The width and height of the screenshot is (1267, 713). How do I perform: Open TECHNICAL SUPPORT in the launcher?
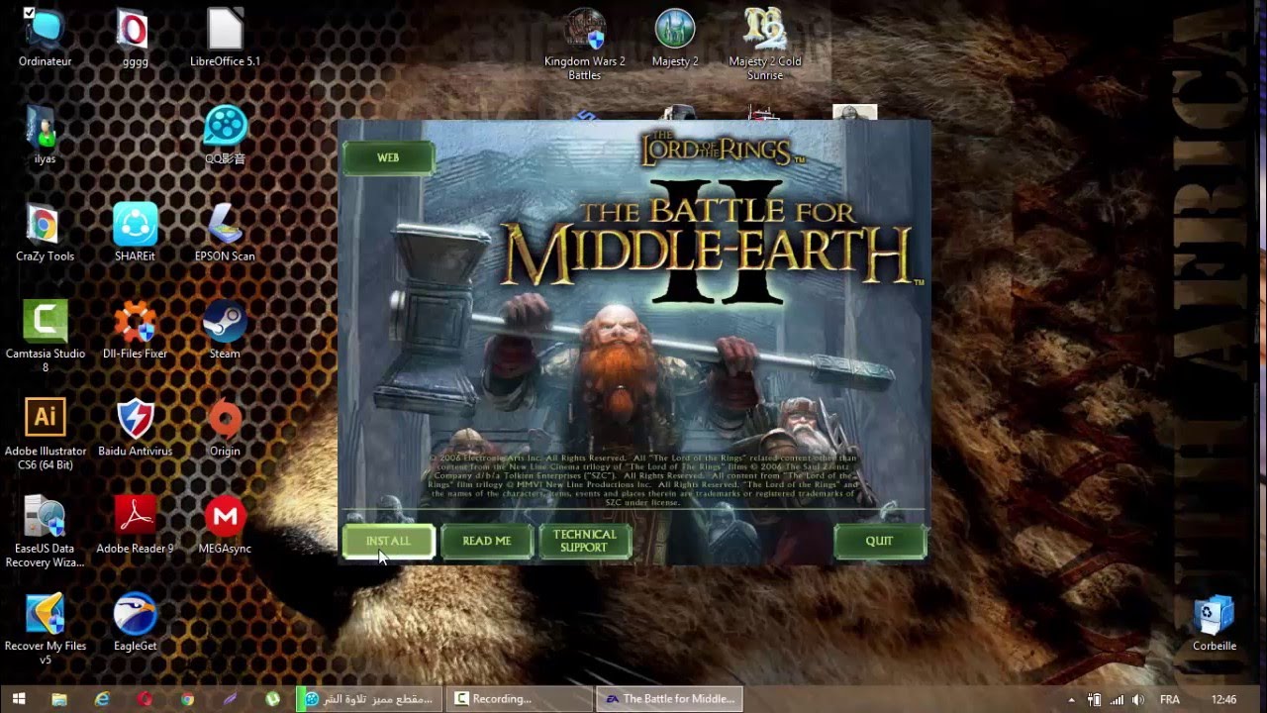[x=584, y=542]
